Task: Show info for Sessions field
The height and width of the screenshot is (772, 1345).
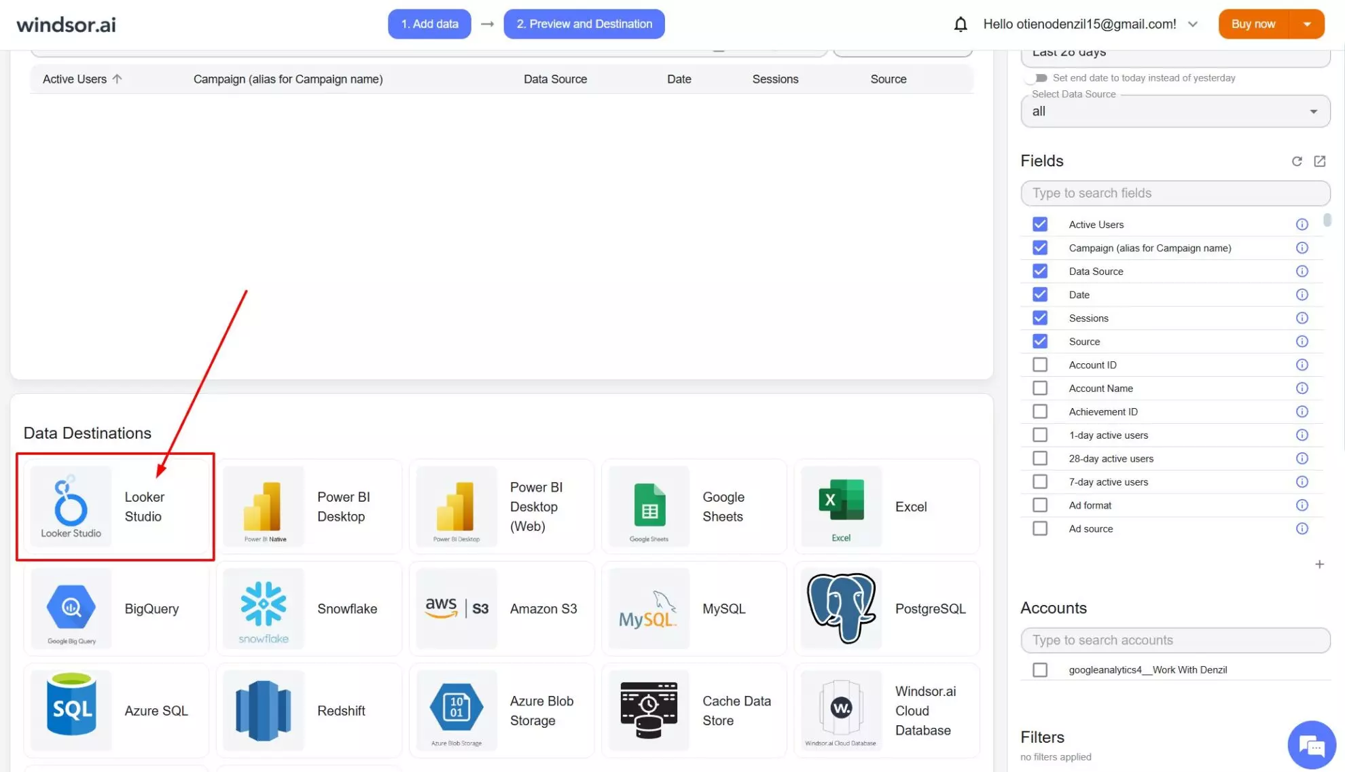Action: pos(1302,318)
